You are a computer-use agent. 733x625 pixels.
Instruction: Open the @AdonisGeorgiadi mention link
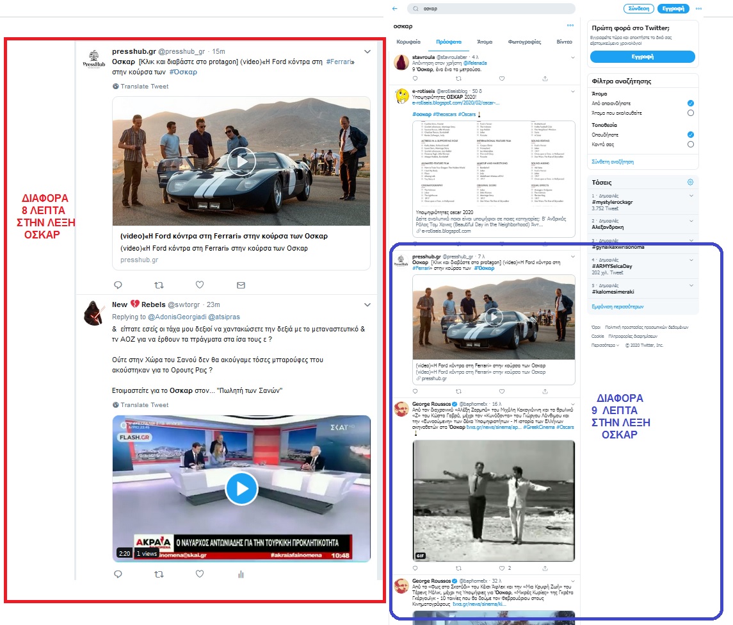177,317
